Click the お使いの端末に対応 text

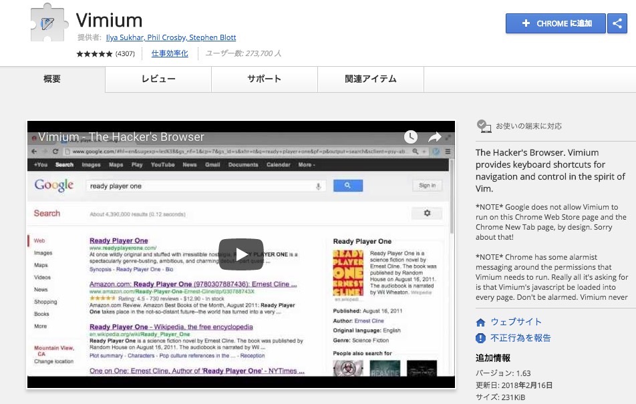pos(528,126)
